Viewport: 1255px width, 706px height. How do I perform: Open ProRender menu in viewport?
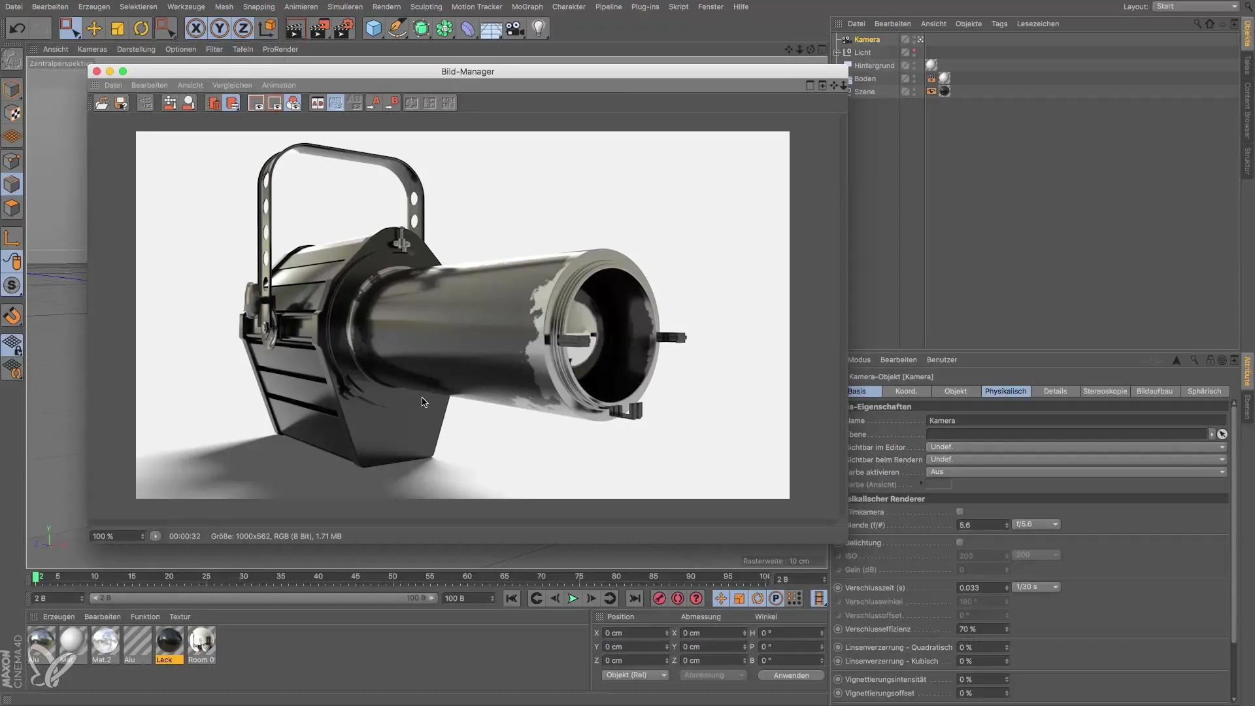click(280, 49)
